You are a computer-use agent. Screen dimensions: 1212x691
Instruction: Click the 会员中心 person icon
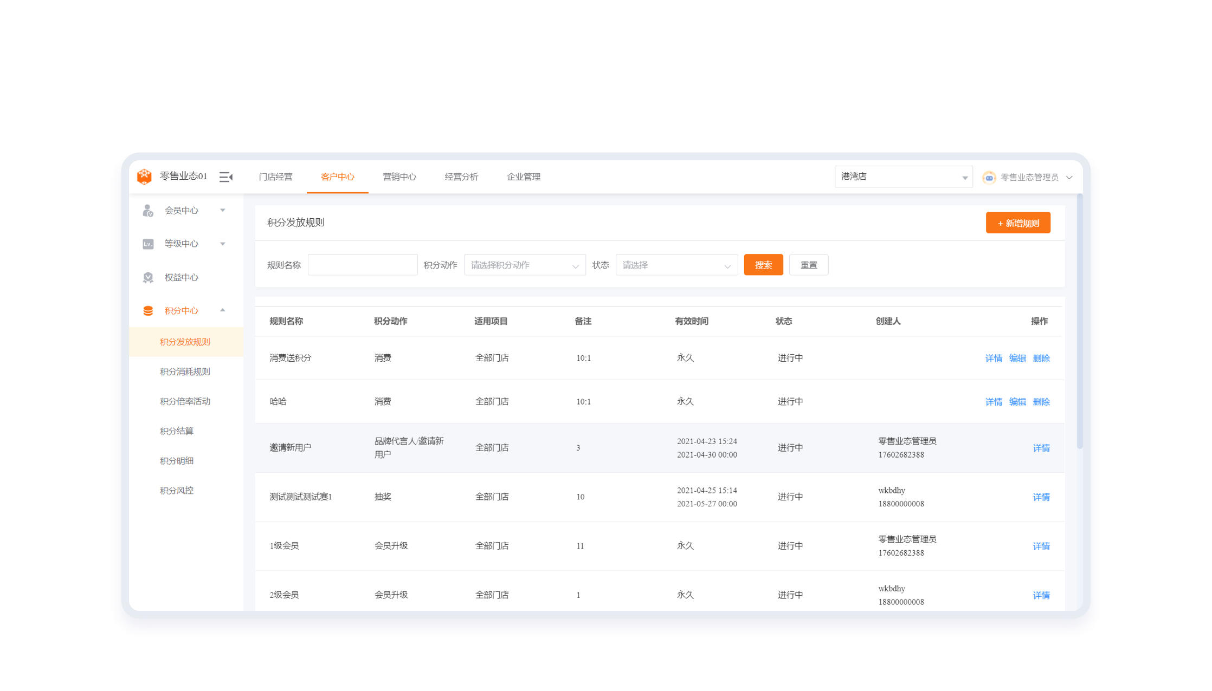[x=148, y=211]
